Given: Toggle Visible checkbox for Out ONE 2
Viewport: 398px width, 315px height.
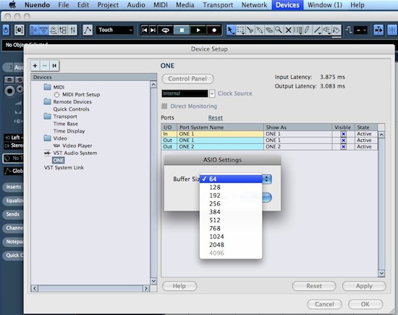Looking at the screenshot, I should tap(343, 146).
